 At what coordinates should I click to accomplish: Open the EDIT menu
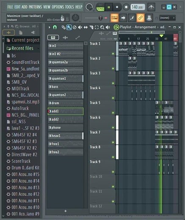click(x=17, y=7)
